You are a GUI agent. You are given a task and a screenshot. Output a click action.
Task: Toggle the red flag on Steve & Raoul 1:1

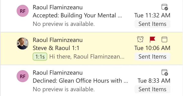[152, 39]
